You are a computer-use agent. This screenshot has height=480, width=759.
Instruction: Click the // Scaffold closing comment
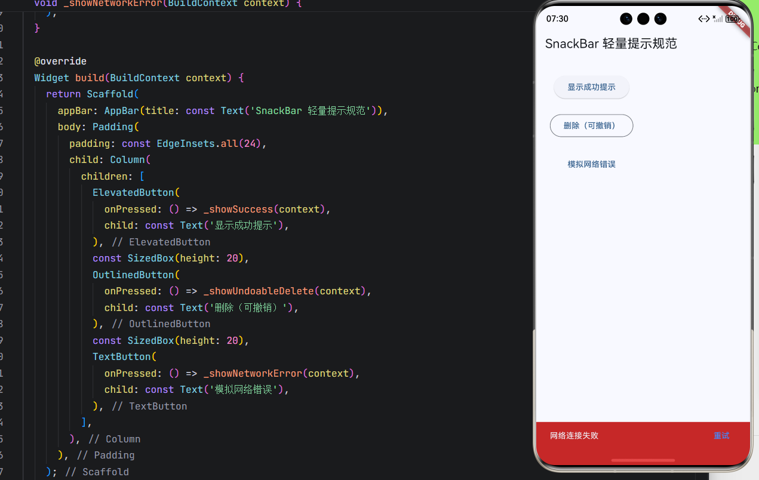pos(97,472)
